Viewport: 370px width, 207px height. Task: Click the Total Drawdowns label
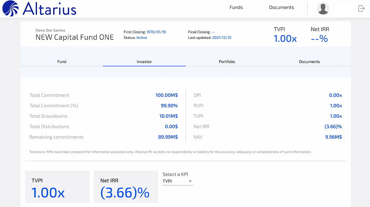(x=48, y=116)
